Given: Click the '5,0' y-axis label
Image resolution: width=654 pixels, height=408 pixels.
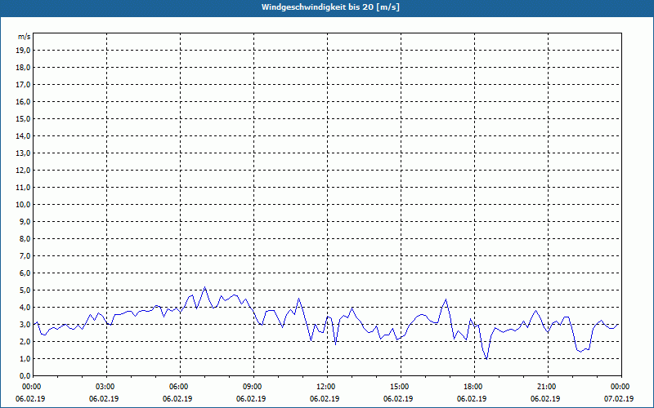Looking at the screenshot, I should point(25,290).
